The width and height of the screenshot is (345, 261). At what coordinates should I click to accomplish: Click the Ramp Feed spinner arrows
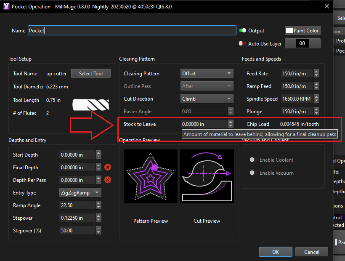(x=316, y=86)
